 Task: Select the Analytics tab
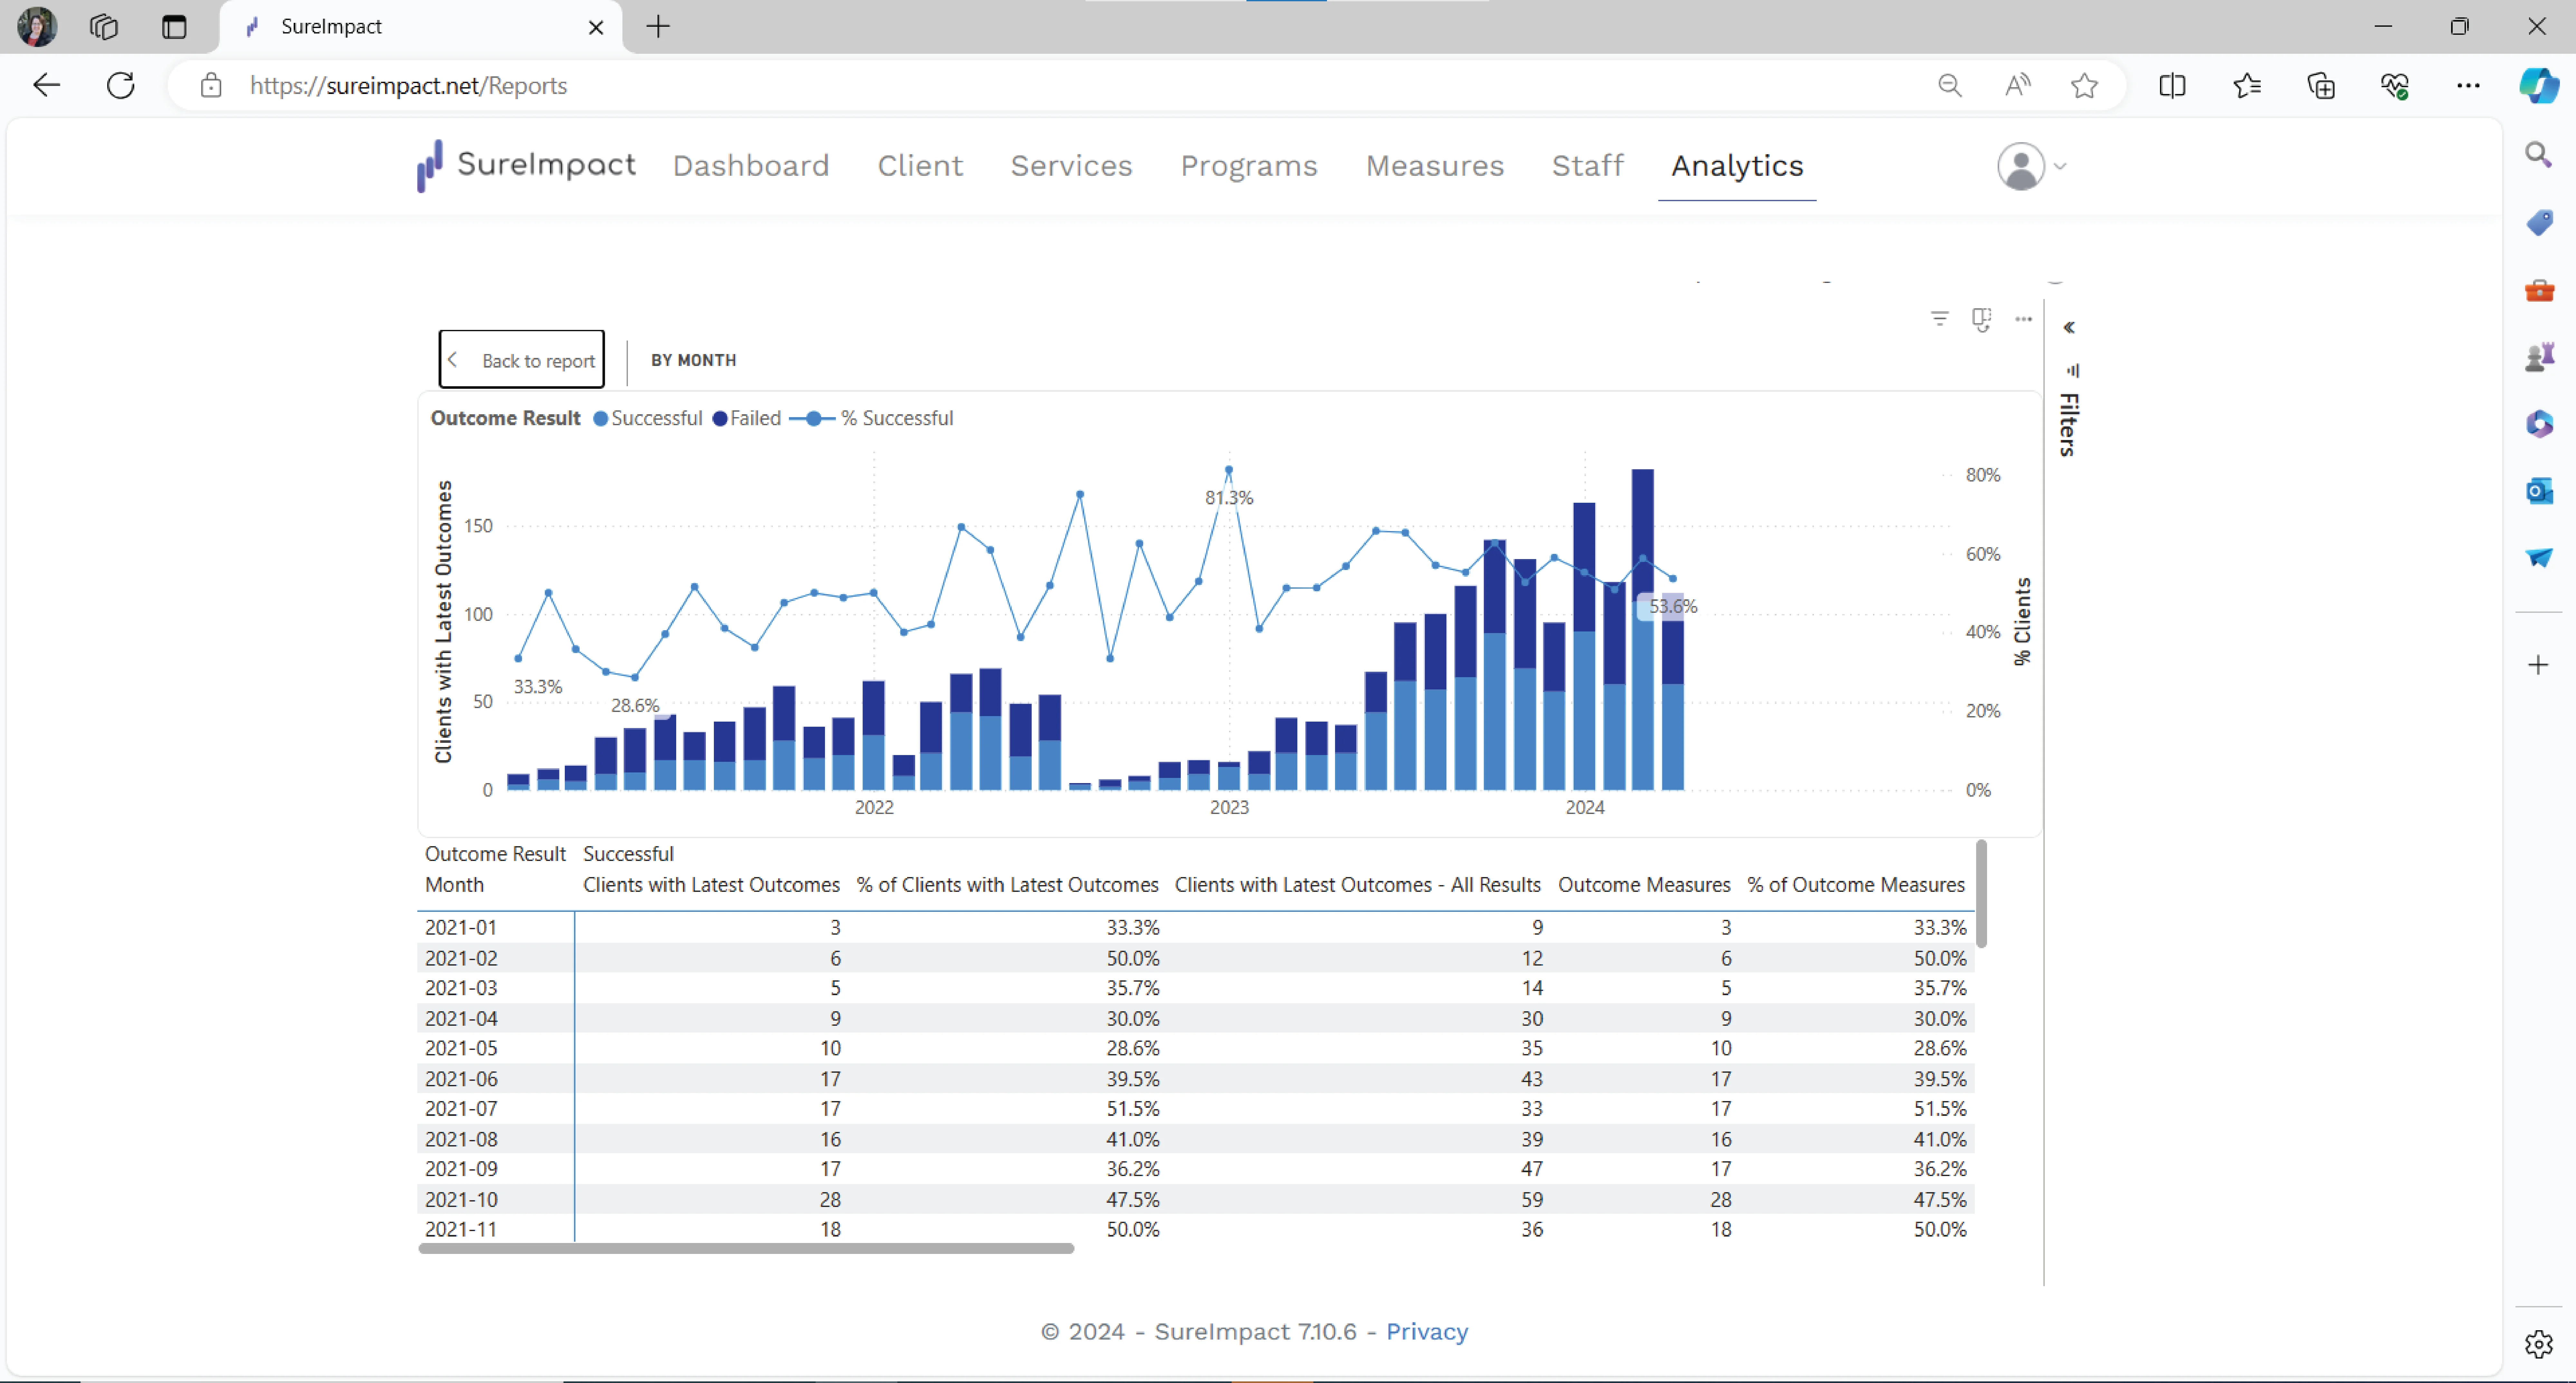1737,166
